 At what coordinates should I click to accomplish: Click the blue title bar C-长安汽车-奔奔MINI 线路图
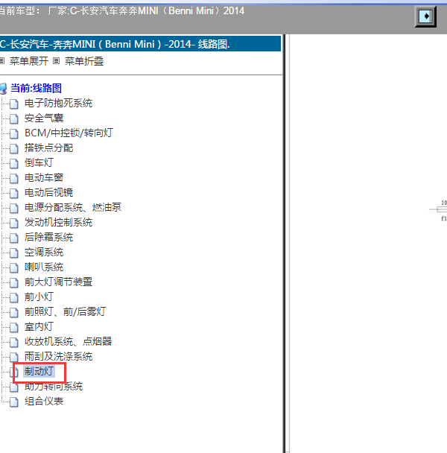(140, 44)
